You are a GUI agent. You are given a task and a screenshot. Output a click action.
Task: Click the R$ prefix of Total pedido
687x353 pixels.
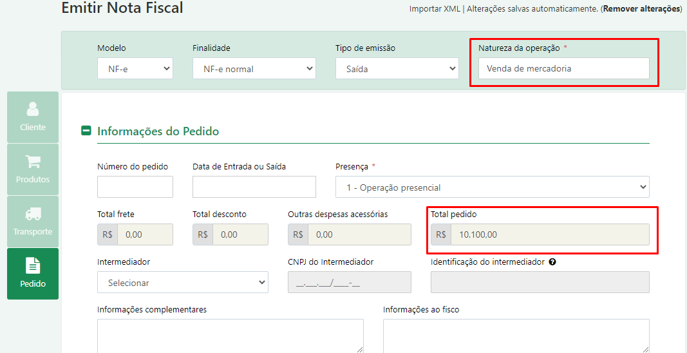pyautogui.click(x=441, y=234)
